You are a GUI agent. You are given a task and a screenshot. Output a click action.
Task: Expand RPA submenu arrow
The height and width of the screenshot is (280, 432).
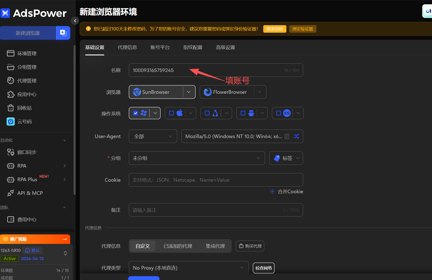point(65,166)
